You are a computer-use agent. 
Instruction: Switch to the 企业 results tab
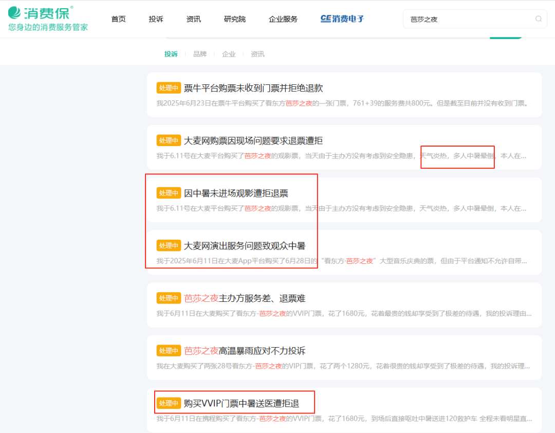click(229, 54)
